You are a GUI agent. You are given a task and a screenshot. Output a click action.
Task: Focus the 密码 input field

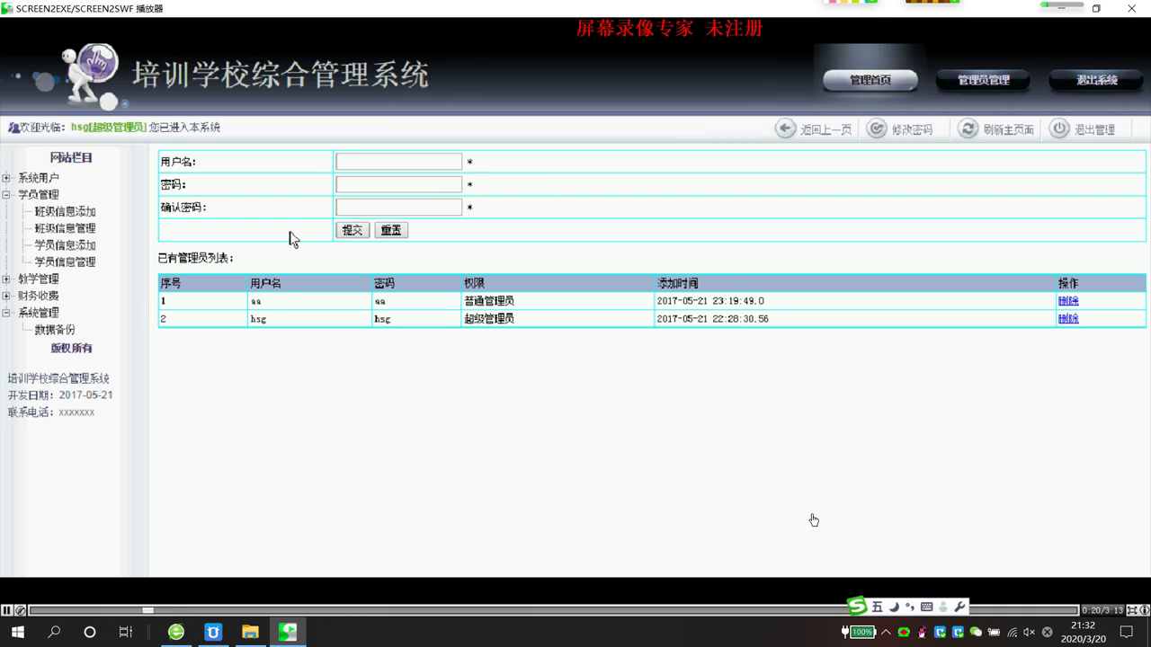pyautogui.click(x=398, y=184)
